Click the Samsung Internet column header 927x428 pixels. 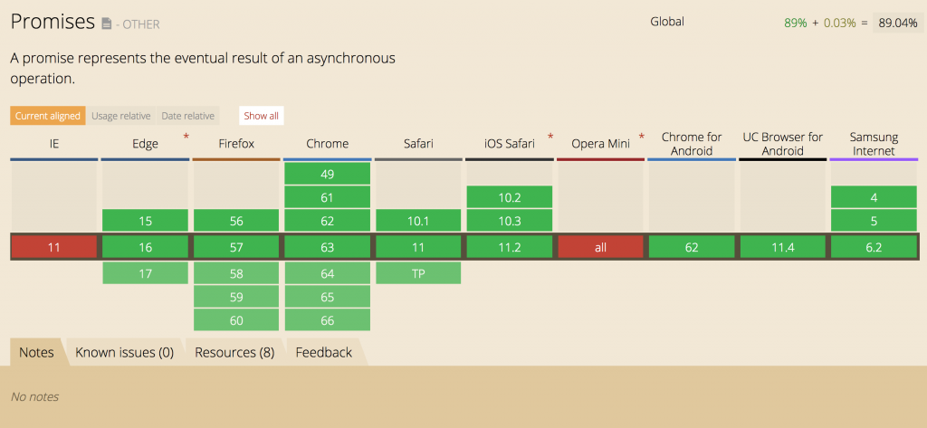tap(874, 144)
